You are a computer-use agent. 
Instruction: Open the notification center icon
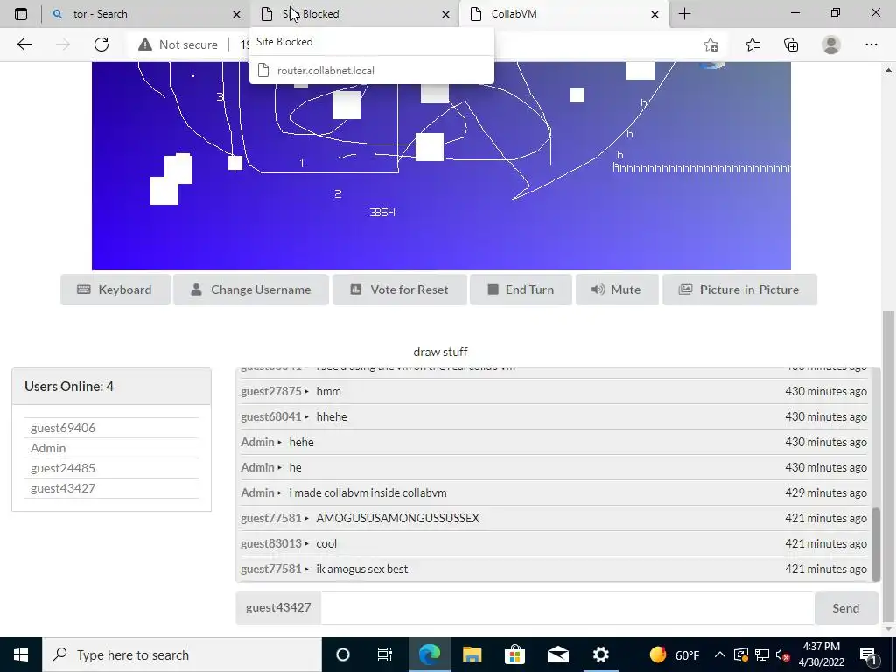[x=869, y=654]
